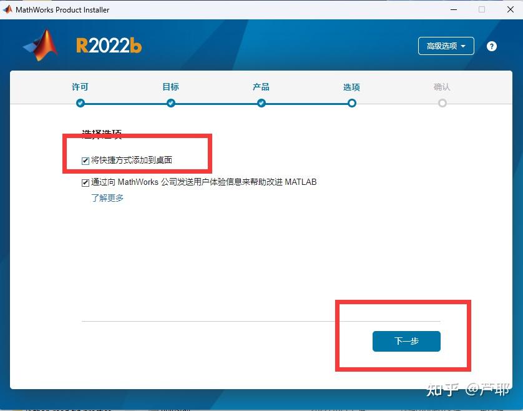Viewport: 523px width, 411px height.
Task: Click the current Options step circle marker
Action: click(x=351, y=103)
